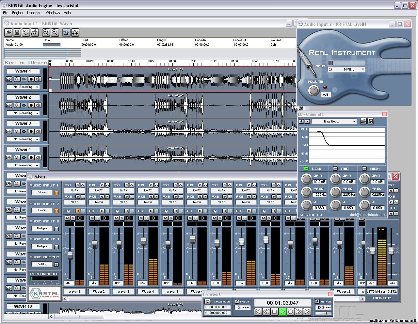This screenshot has height=324, width=418.
Task: Edit Audio Input 1 Waver plugin
Action: (x=56, y=193)
